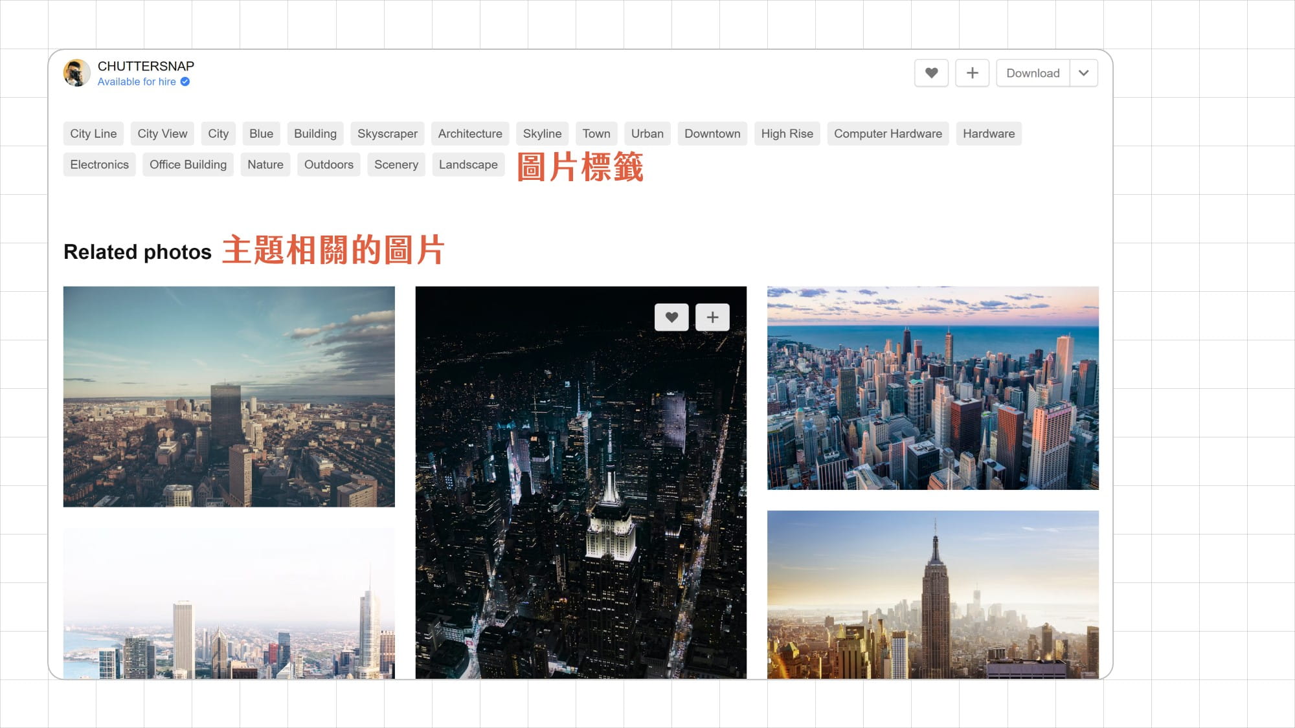Open the Town tag
This screenshot has width=1295, height=728.
coord(596,133)
